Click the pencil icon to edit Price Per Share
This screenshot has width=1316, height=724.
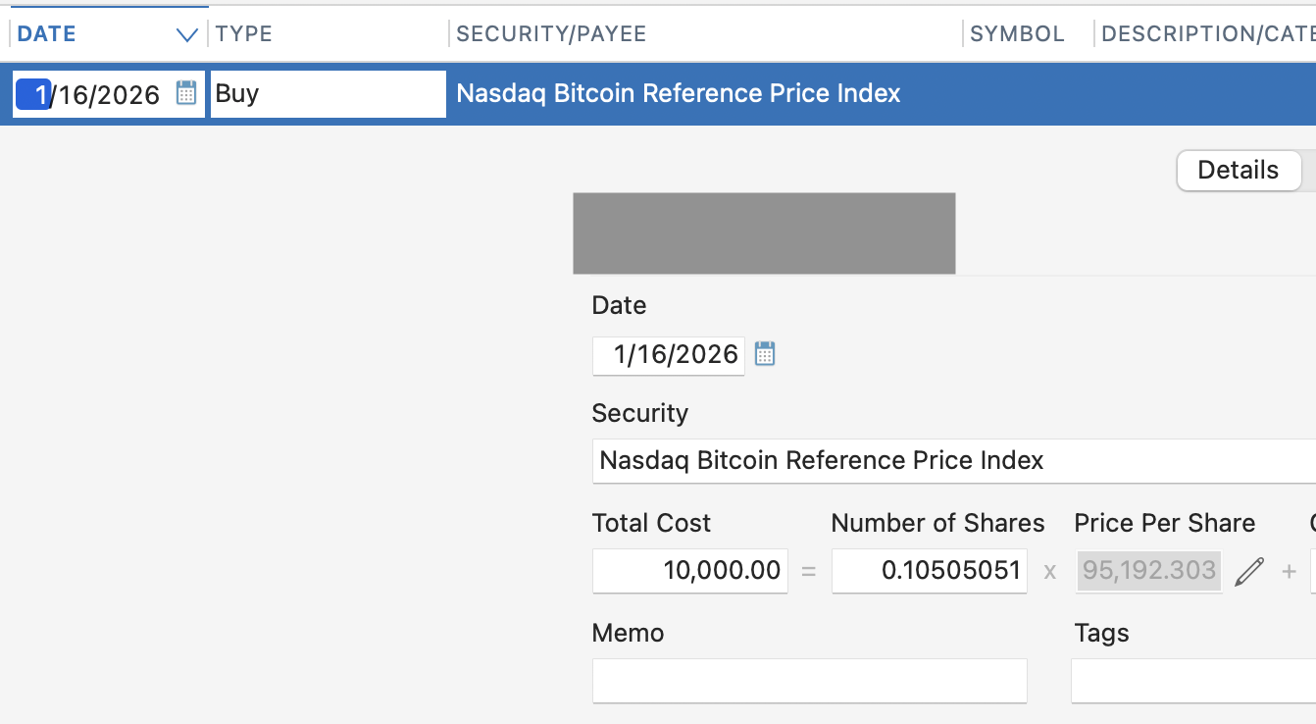click(1248, 571)
